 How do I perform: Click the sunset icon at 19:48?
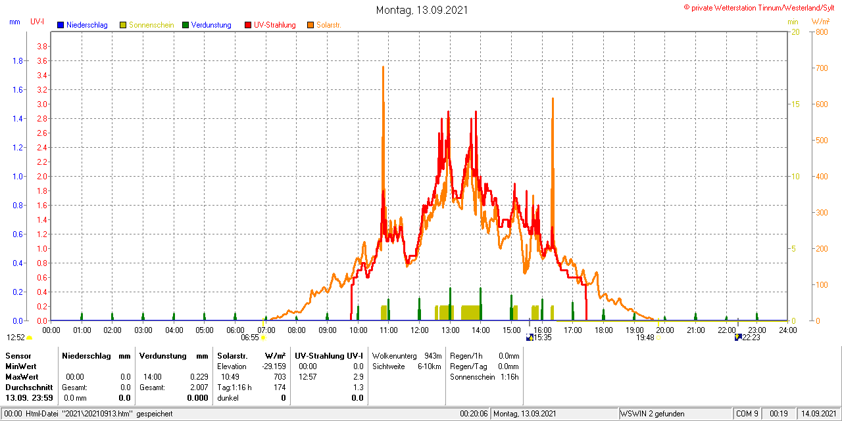(x=658, y=338)
